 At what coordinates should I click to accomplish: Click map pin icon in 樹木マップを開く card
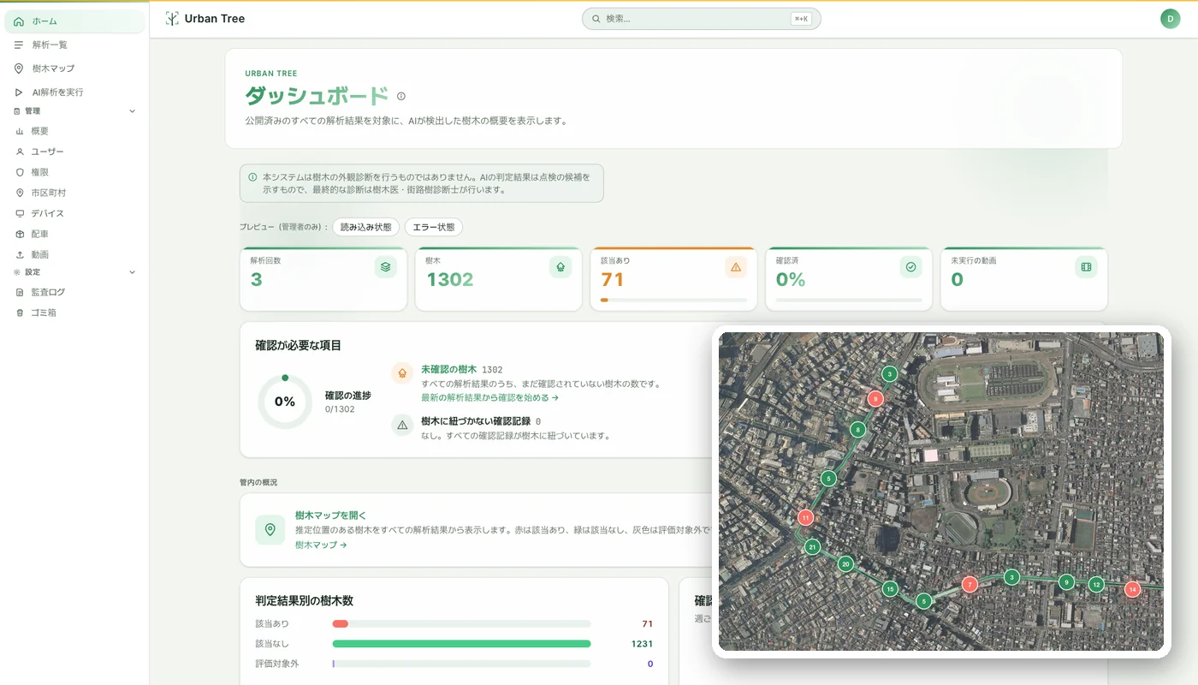click(270, 529)
